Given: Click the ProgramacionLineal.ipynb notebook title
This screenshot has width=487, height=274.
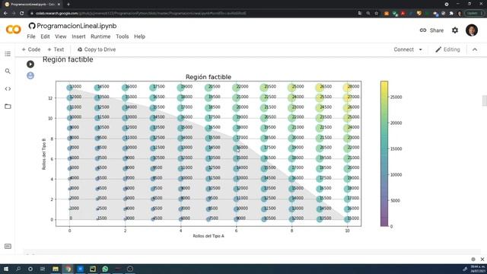Looking at the screenshot, I should (x=76, y=26).
